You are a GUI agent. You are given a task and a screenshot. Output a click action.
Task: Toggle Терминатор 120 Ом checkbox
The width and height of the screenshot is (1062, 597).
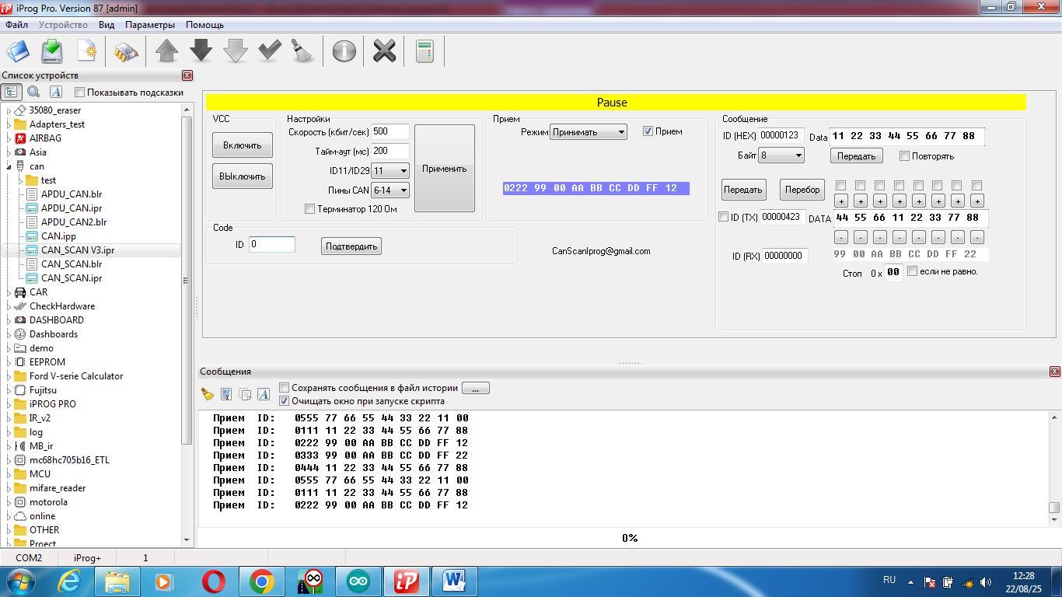(x=309, y=209)
